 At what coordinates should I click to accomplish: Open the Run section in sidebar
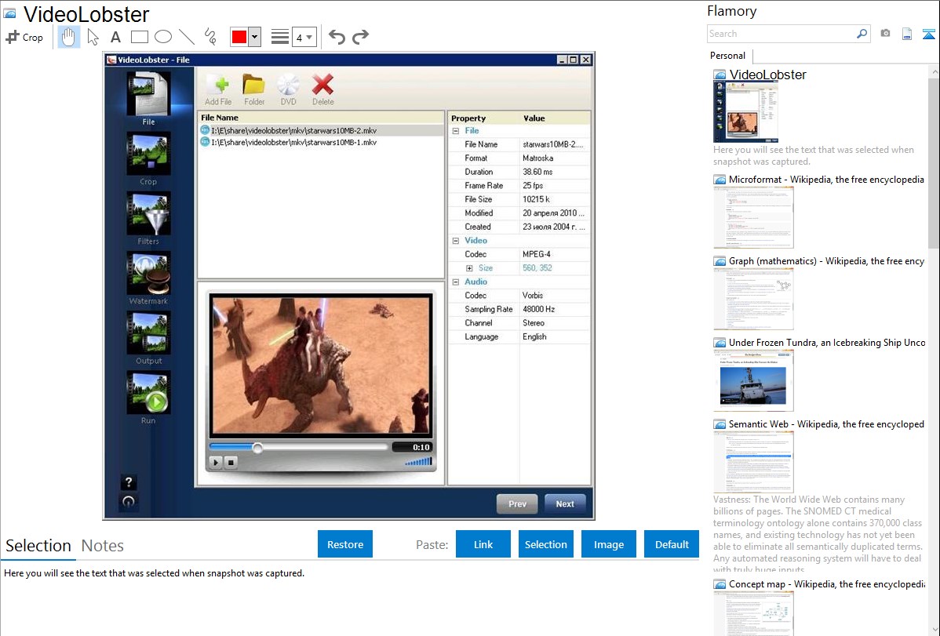pyautogui.click(x=148, y=398)
